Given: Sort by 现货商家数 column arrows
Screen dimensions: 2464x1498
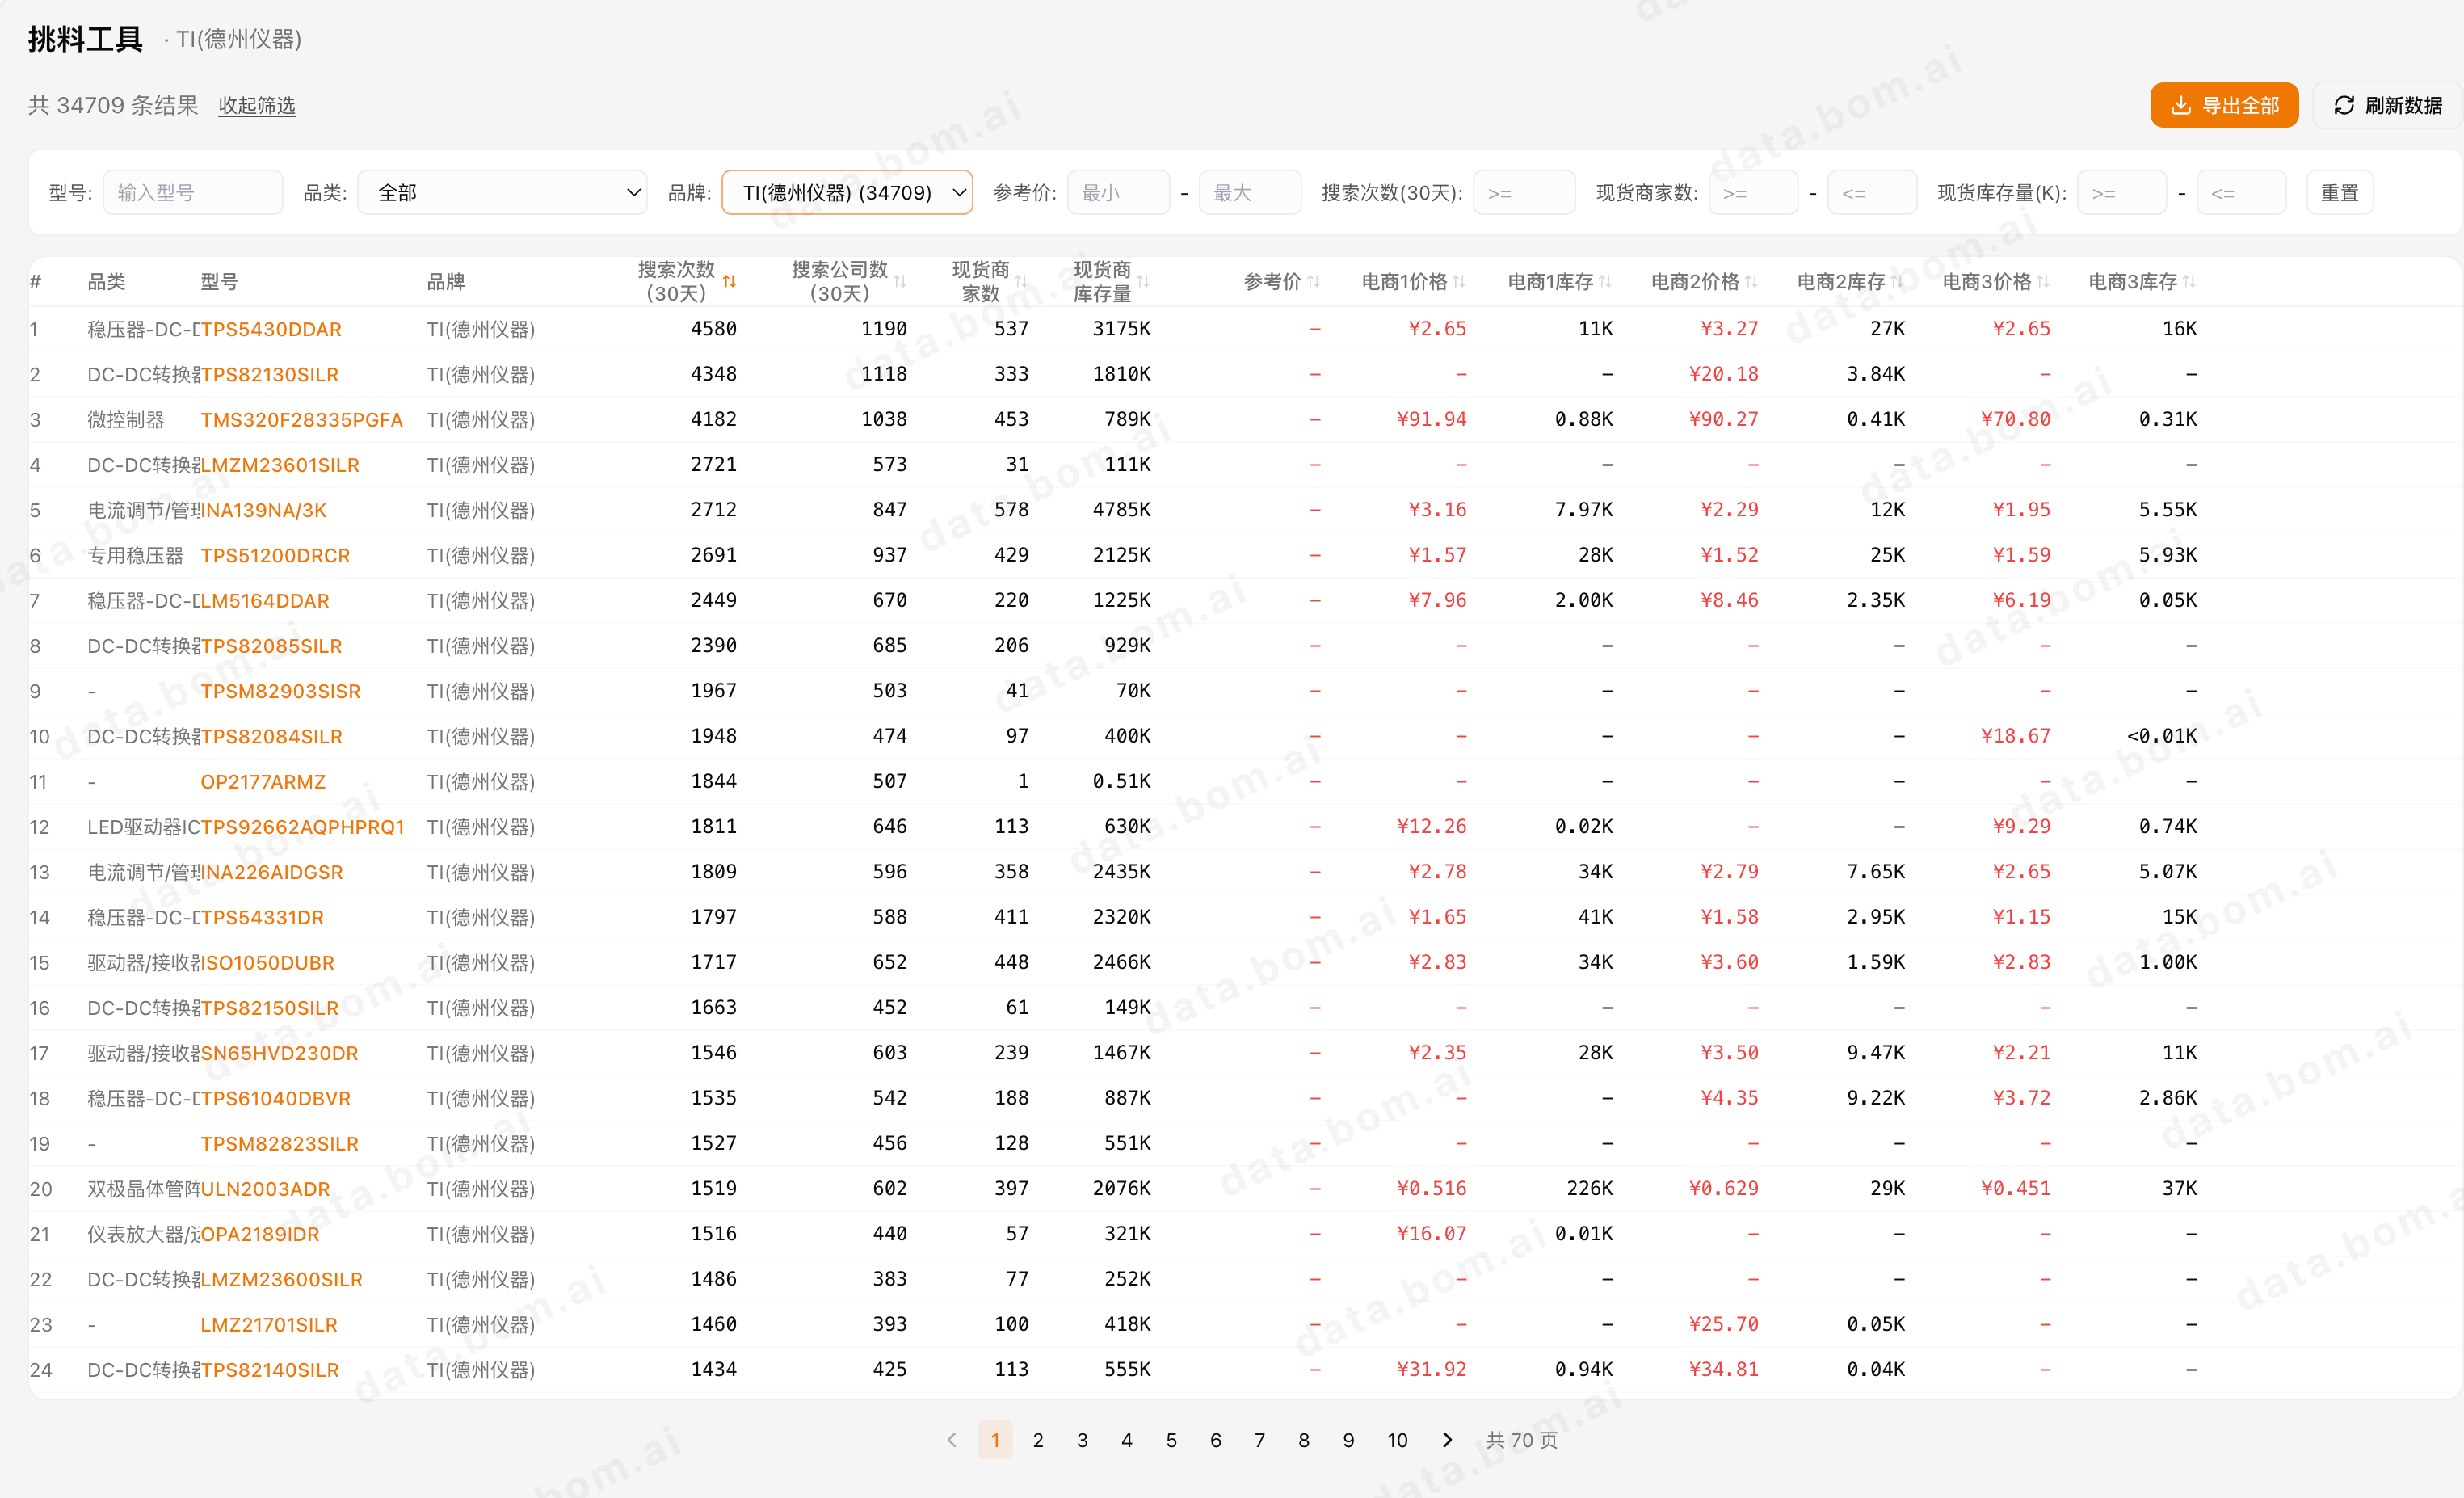Looking at the screenshot, I should (x=1021, y=282).
